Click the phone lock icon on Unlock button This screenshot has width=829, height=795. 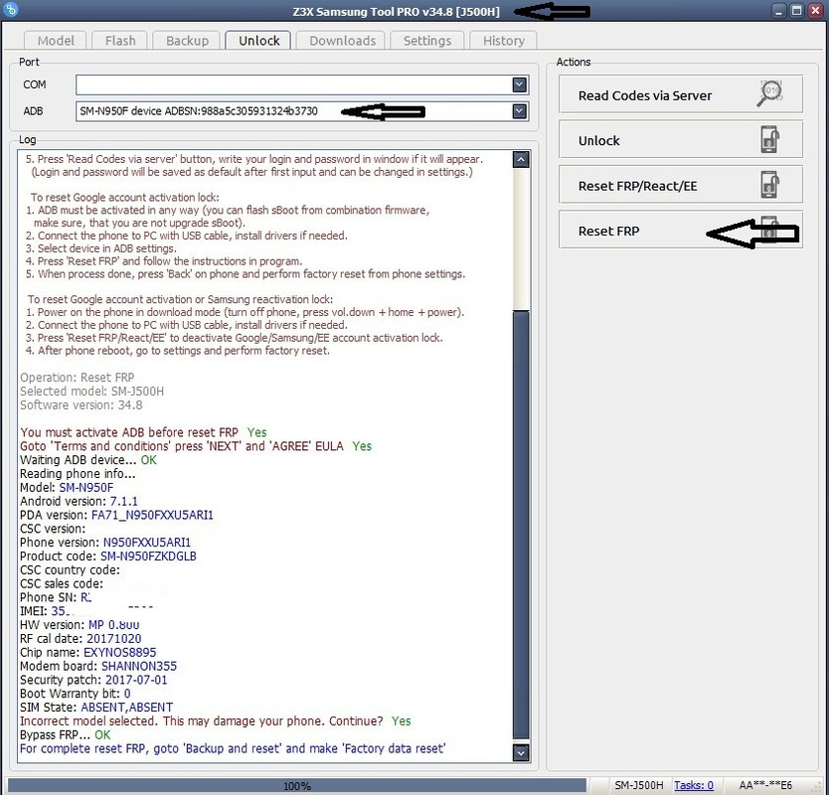click(x=769, y=139)
